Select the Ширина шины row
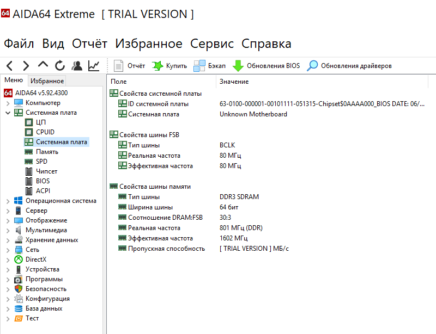The width and height of the screenshot is (436, 334). tap(178, 207)
